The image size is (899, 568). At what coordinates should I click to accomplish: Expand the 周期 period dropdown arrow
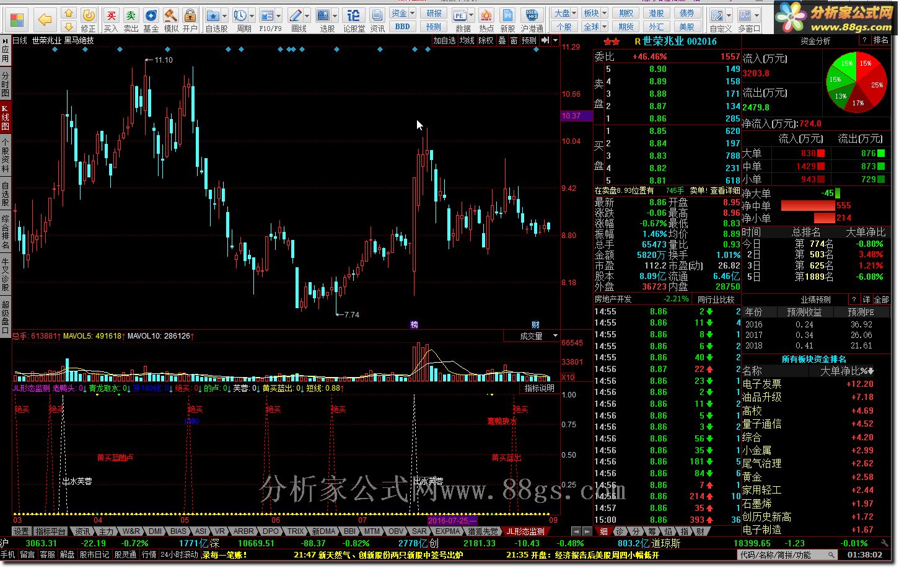click(x=251, y=16)
